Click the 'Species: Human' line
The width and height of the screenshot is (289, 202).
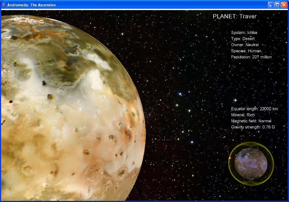tap(246, 51)
